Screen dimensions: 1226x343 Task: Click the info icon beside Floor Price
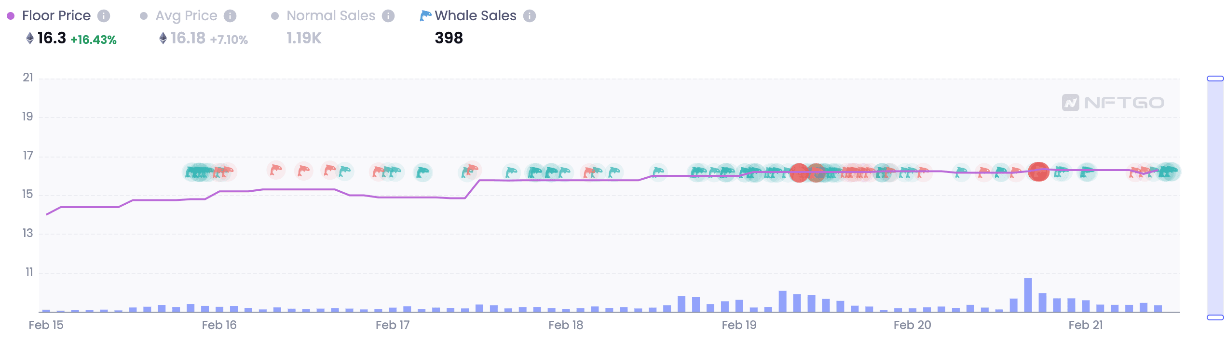tap(103, 15)
